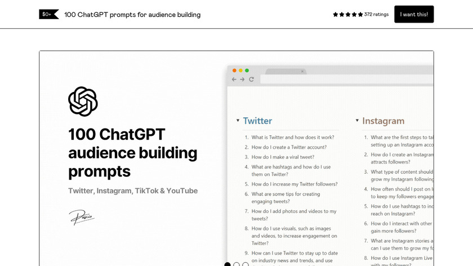The width and height of the screenshot is (473, 266).
Task: Click the green window dot in the mockup
Action: click(247, 70)
